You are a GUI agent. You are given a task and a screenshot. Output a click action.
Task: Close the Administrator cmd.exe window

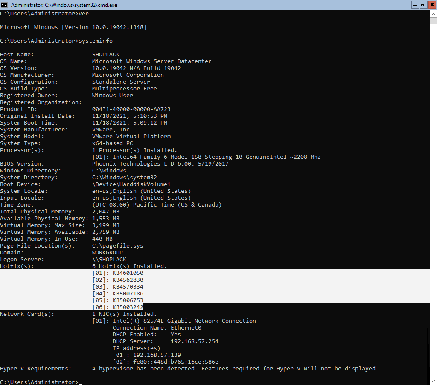point(432,5)
